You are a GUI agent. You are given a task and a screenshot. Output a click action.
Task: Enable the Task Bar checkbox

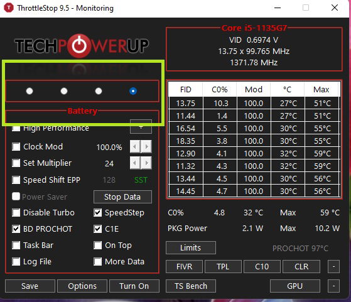tap(16, 245)
